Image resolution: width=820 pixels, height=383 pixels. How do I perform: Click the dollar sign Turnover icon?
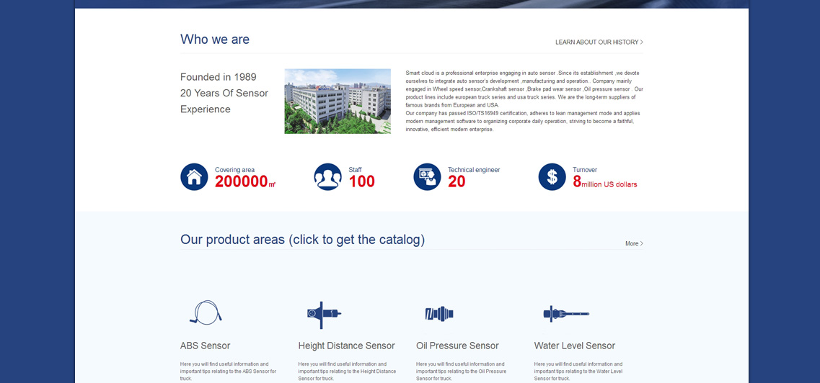[552, 177]
